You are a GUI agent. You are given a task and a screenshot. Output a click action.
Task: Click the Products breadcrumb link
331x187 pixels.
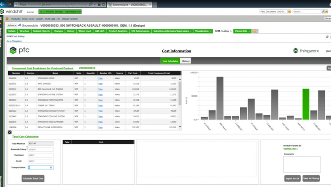(15, 19)
